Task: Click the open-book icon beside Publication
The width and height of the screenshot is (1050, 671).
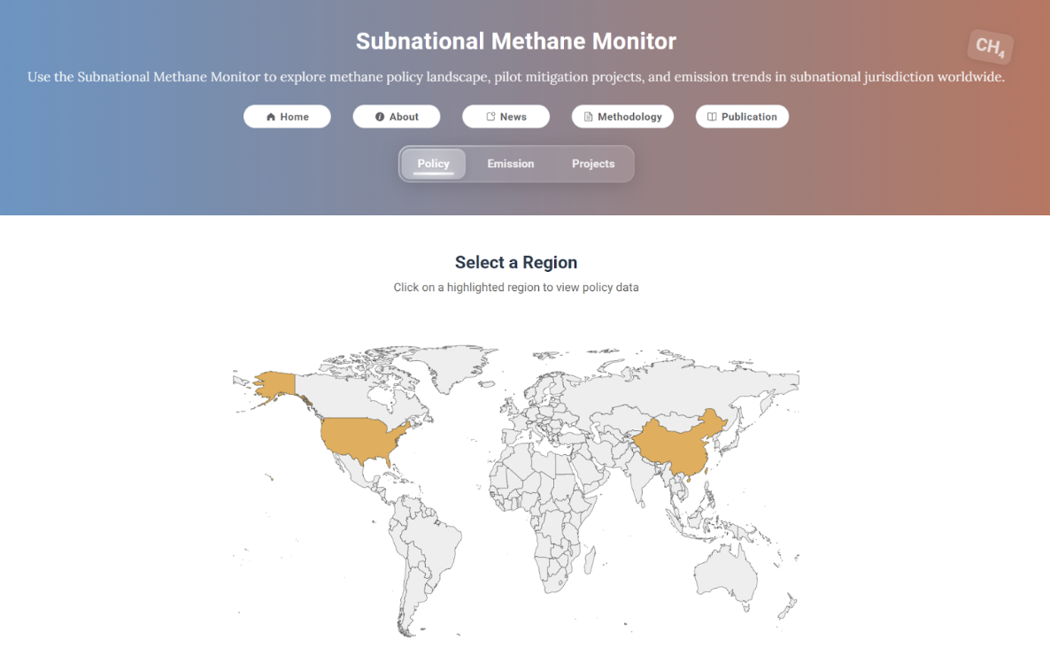Action: click(x=712, y=117)
